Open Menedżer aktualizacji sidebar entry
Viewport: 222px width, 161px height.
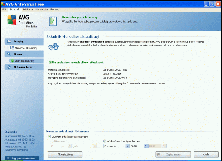pyautogui.click(x=26, y=48)
